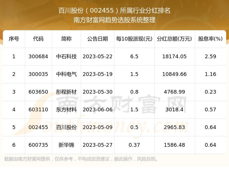The height and width of the screenshot is (173, 229).
Task: Select stock code 603650
Action: pos(38,92)
